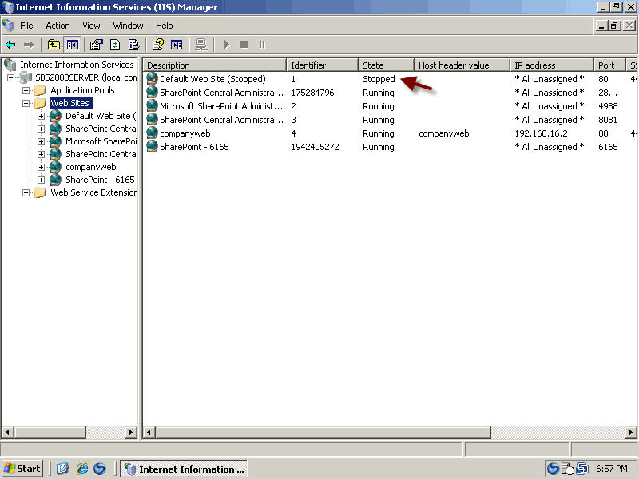Screen dimensions: 639x479
Task: Click identifier 175284796 cell
Action: pyautogui.click(x=312, y=93)
